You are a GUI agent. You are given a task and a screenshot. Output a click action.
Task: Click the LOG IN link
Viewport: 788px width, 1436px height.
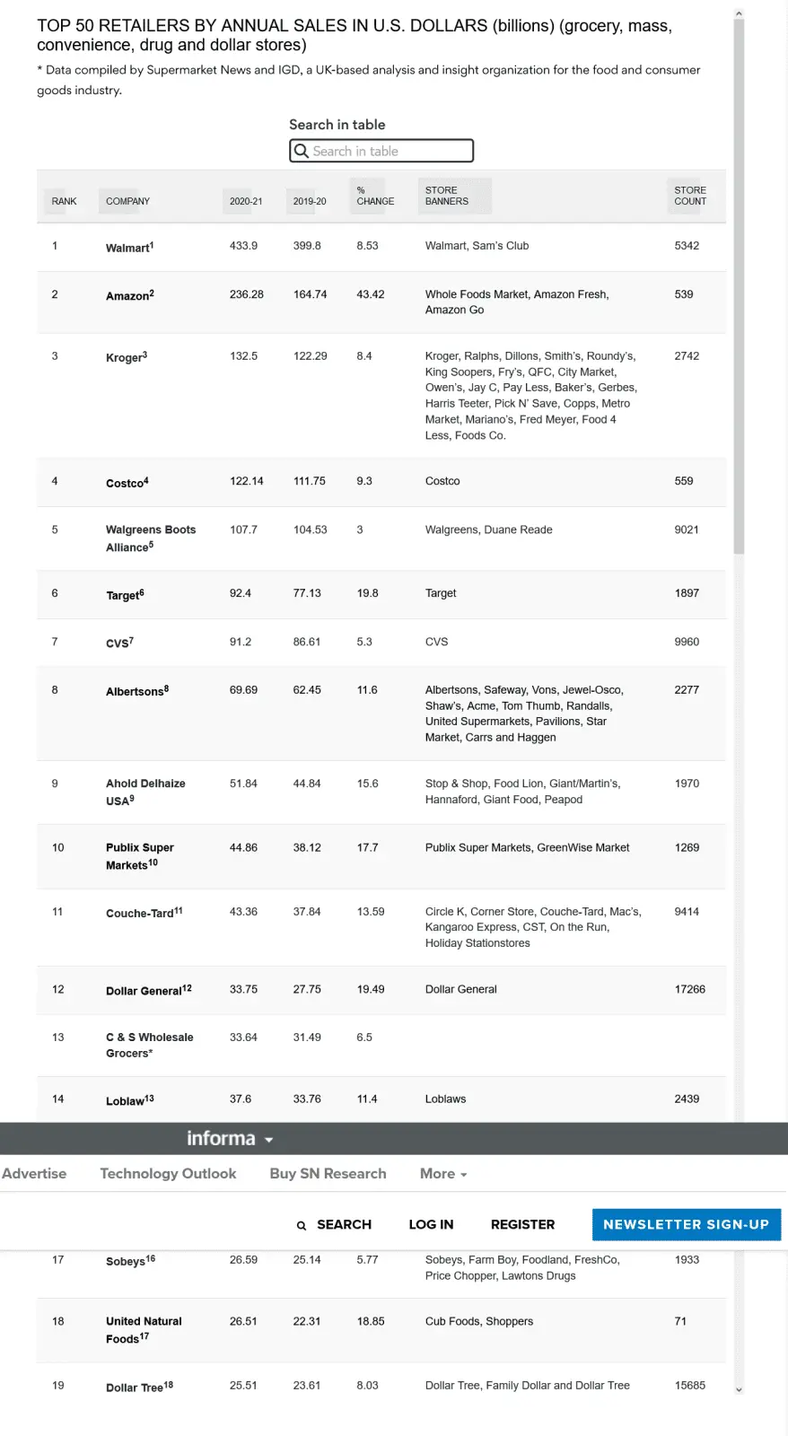tap(431, 1224)
